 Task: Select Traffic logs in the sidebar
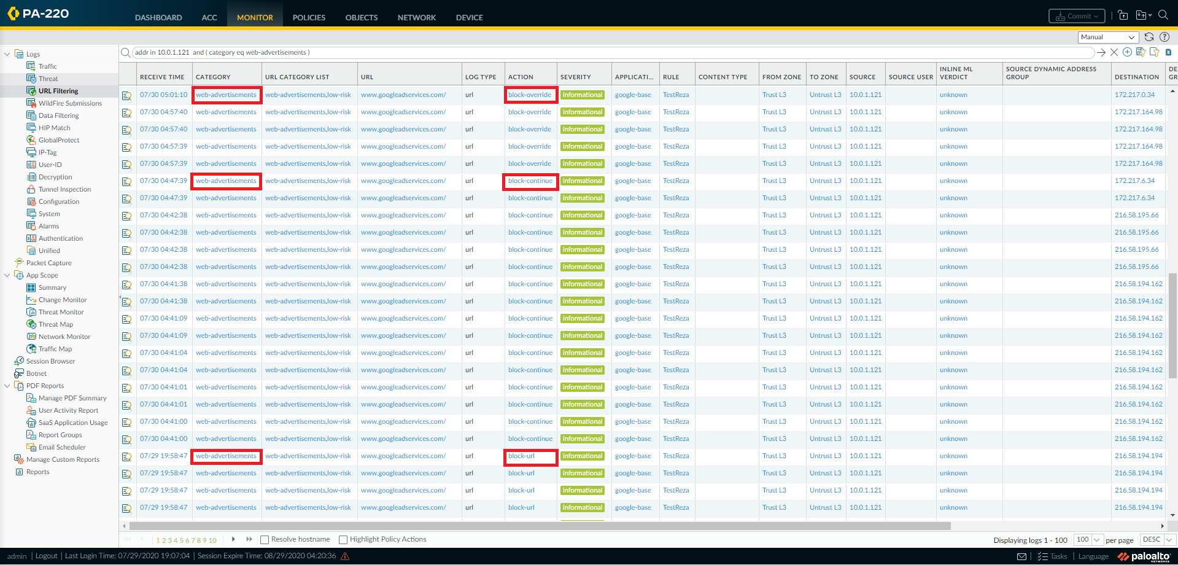(47, 66)
